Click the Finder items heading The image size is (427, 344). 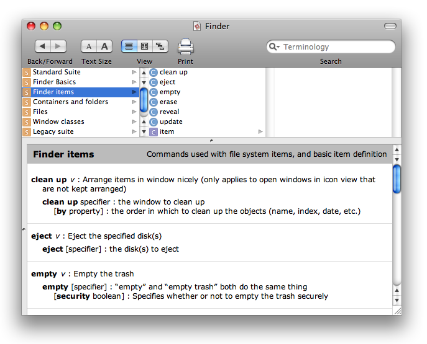[x=63, y=154]
